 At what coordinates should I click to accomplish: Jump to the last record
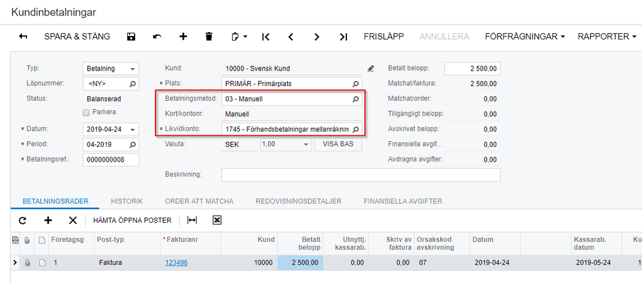(x=343, y=37)
